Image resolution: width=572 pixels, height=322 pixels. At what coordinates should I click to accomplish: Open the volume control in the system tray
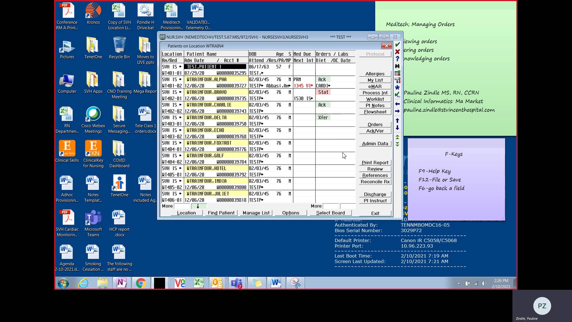coord(484,283)
